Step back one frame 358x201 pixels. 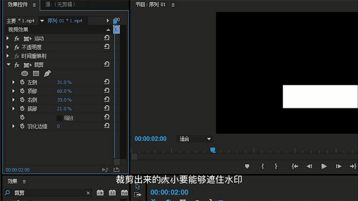pos(309,166)
